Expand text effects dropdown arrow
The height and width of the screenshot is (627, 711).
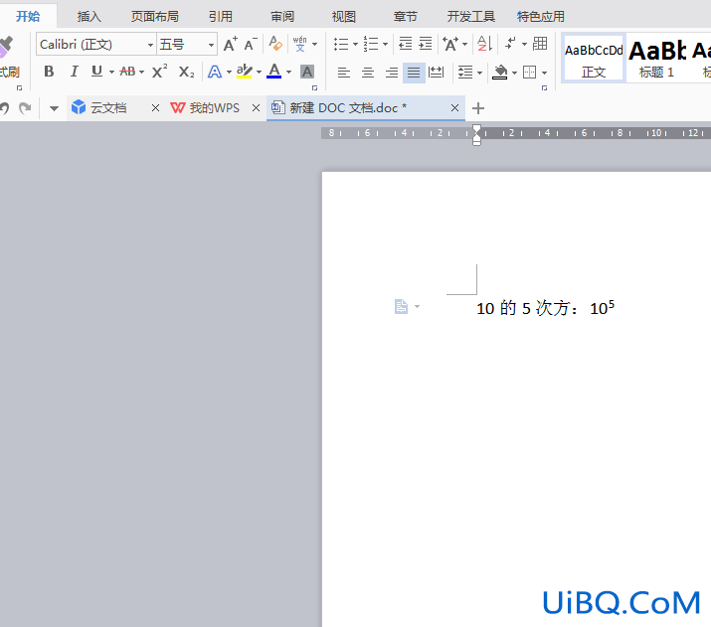click(x=229, y=72)
